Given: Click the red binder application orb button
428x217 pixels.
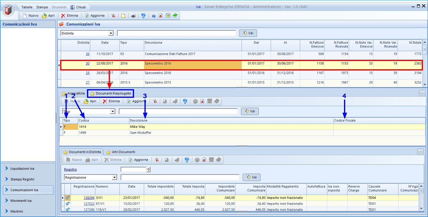Looking at the screenshot, I should coord(8,10).
